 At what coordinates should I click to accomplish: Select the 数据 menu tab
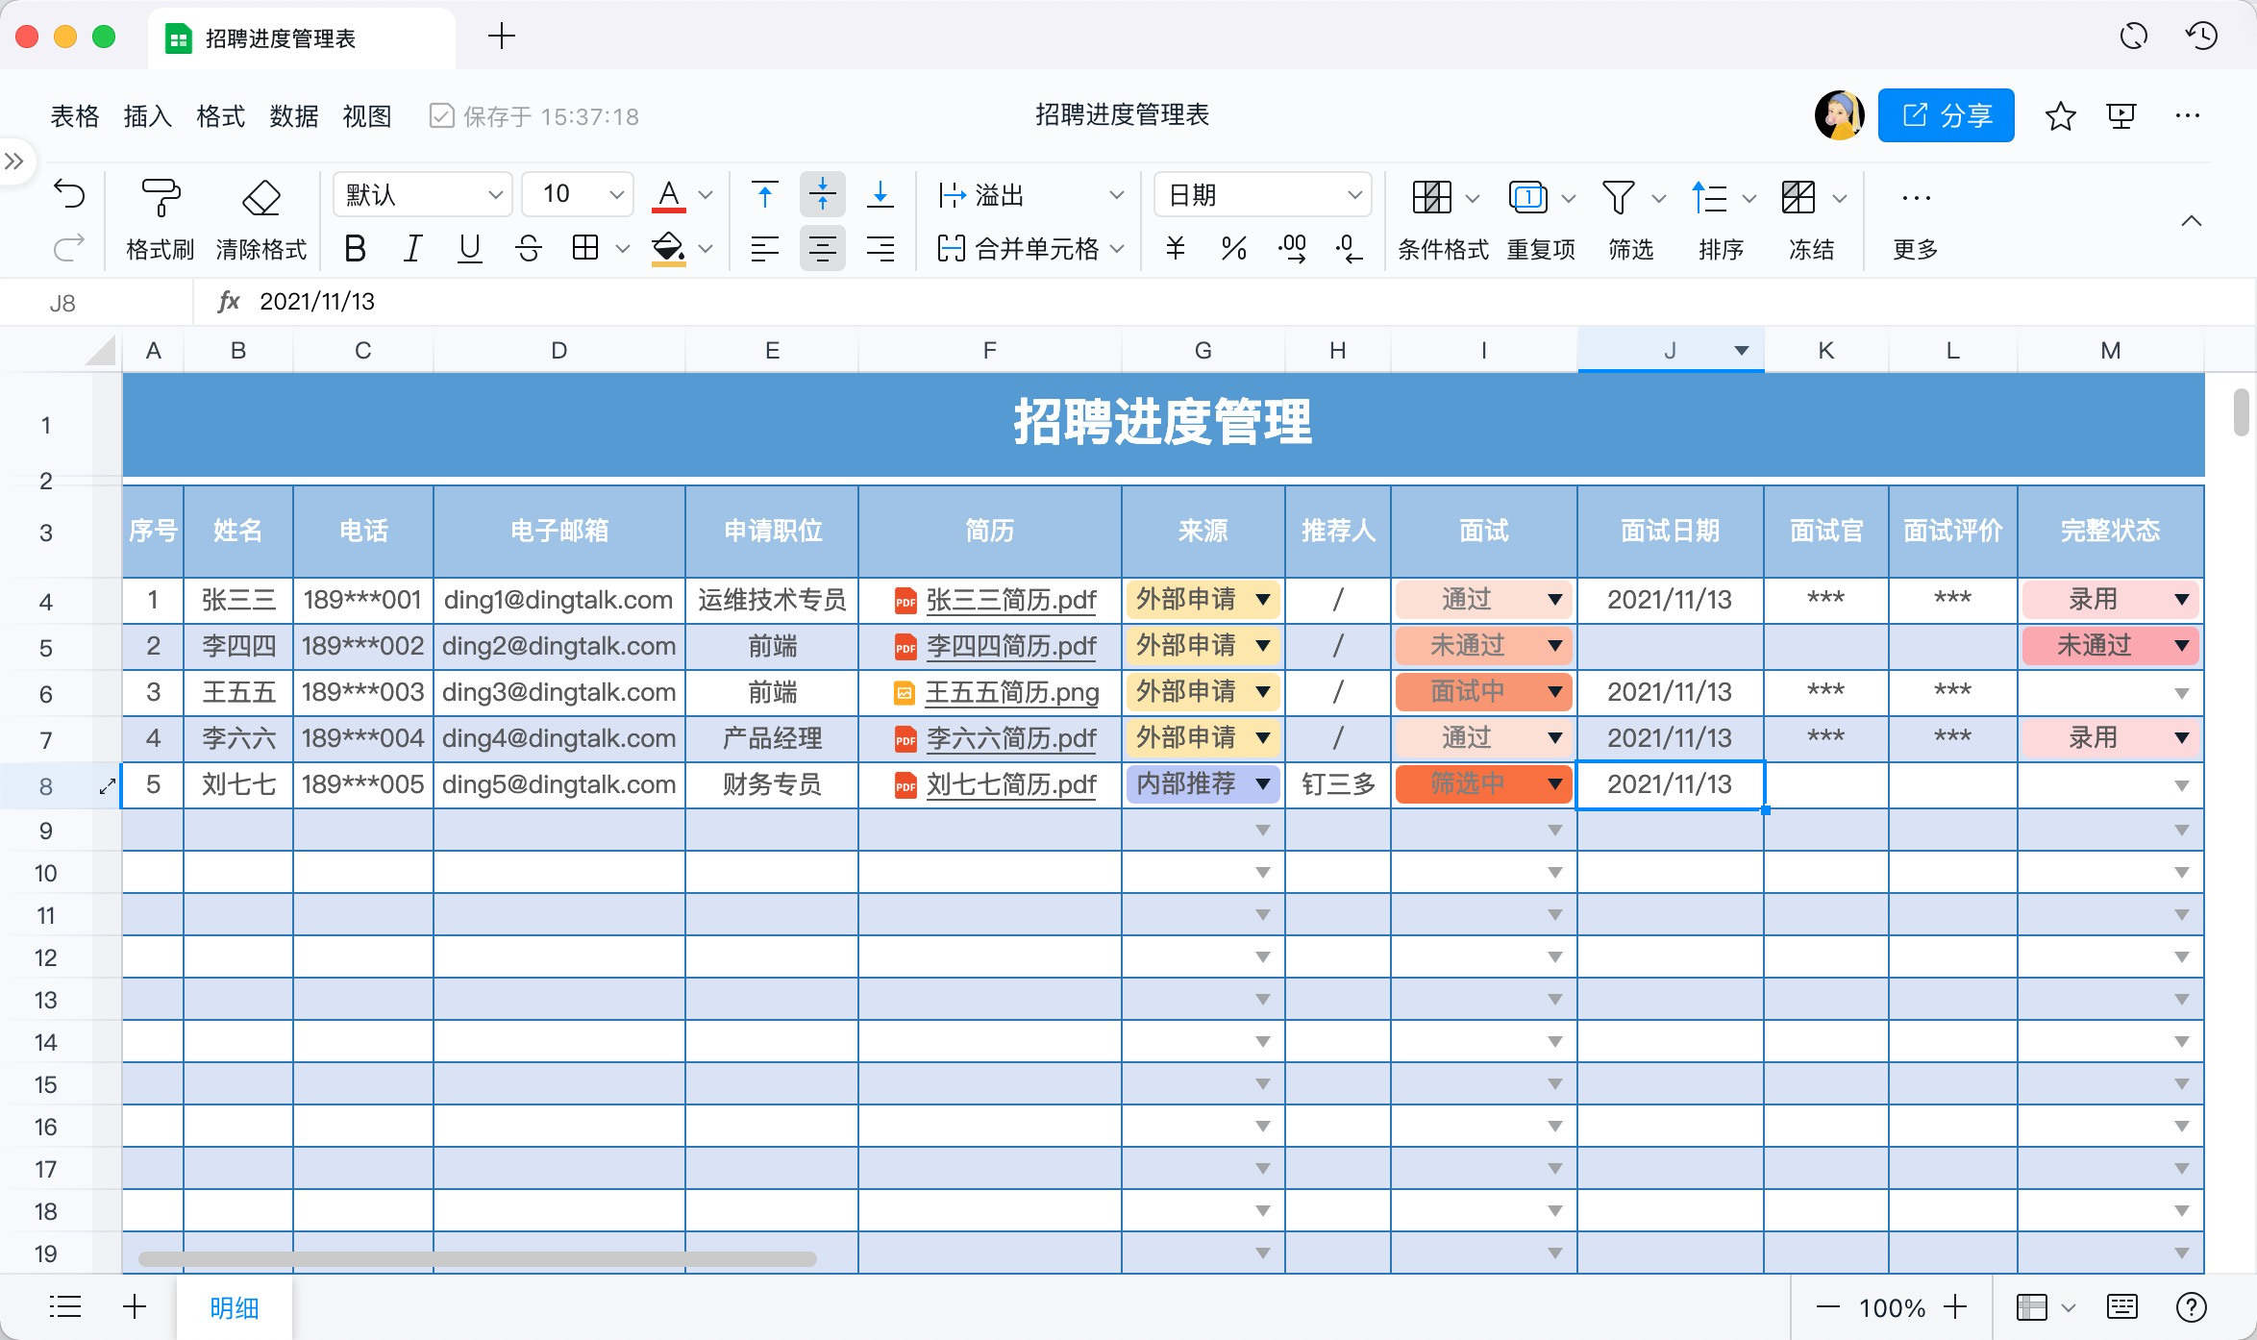292,112
